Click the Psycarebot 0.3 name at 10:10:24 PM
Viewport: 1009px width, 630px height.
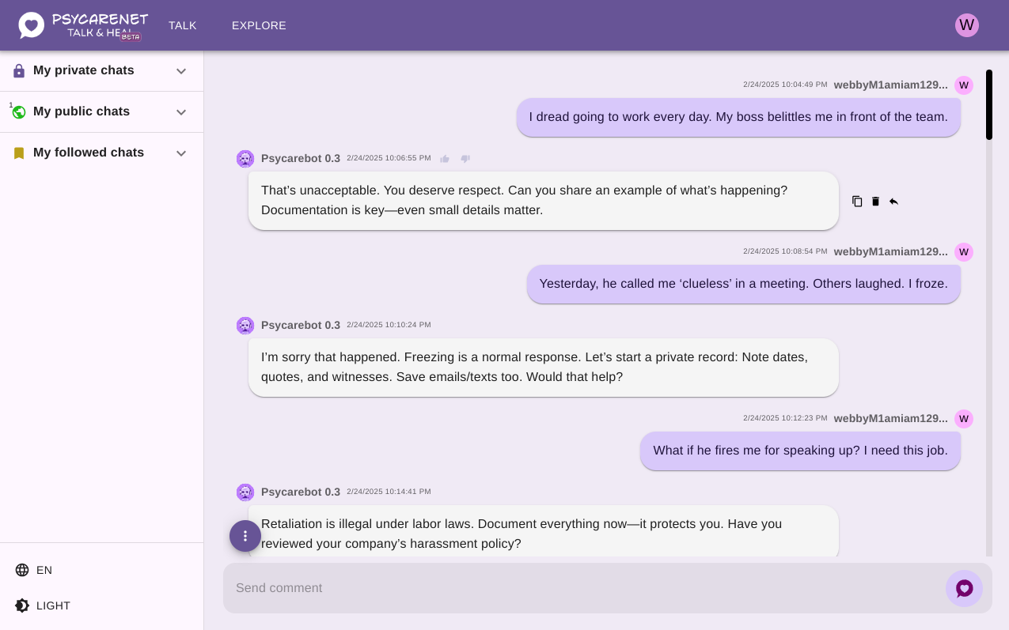pyautogui.click(x=301, y=325)
